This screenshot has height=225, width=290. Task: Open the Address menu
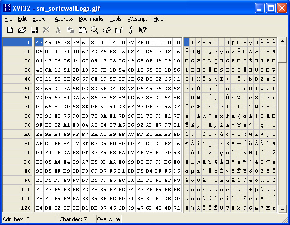64,19
